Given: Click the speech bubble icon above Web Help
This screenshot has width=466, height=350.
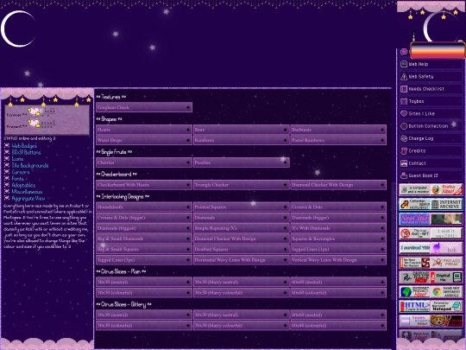Looking at the screenshot, I should 404,52.
